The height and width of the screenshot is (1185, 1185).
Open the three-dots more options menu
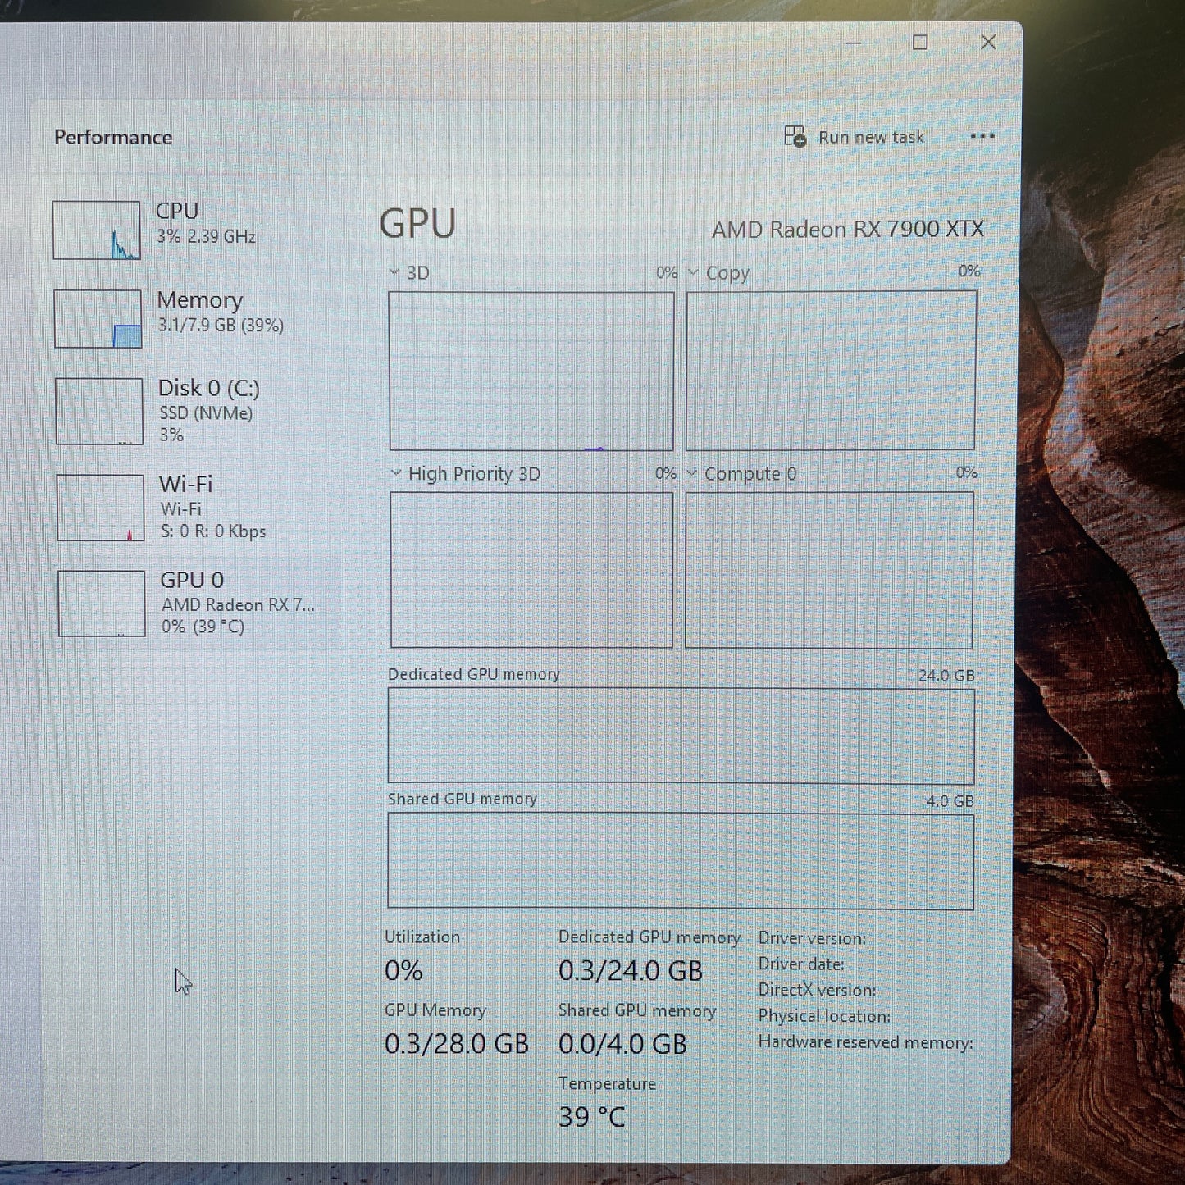coord(982,137)
